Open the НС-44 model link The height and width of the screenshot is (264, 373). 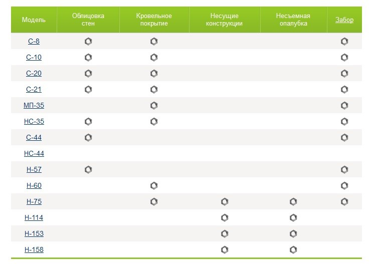(x=34, y=153)
